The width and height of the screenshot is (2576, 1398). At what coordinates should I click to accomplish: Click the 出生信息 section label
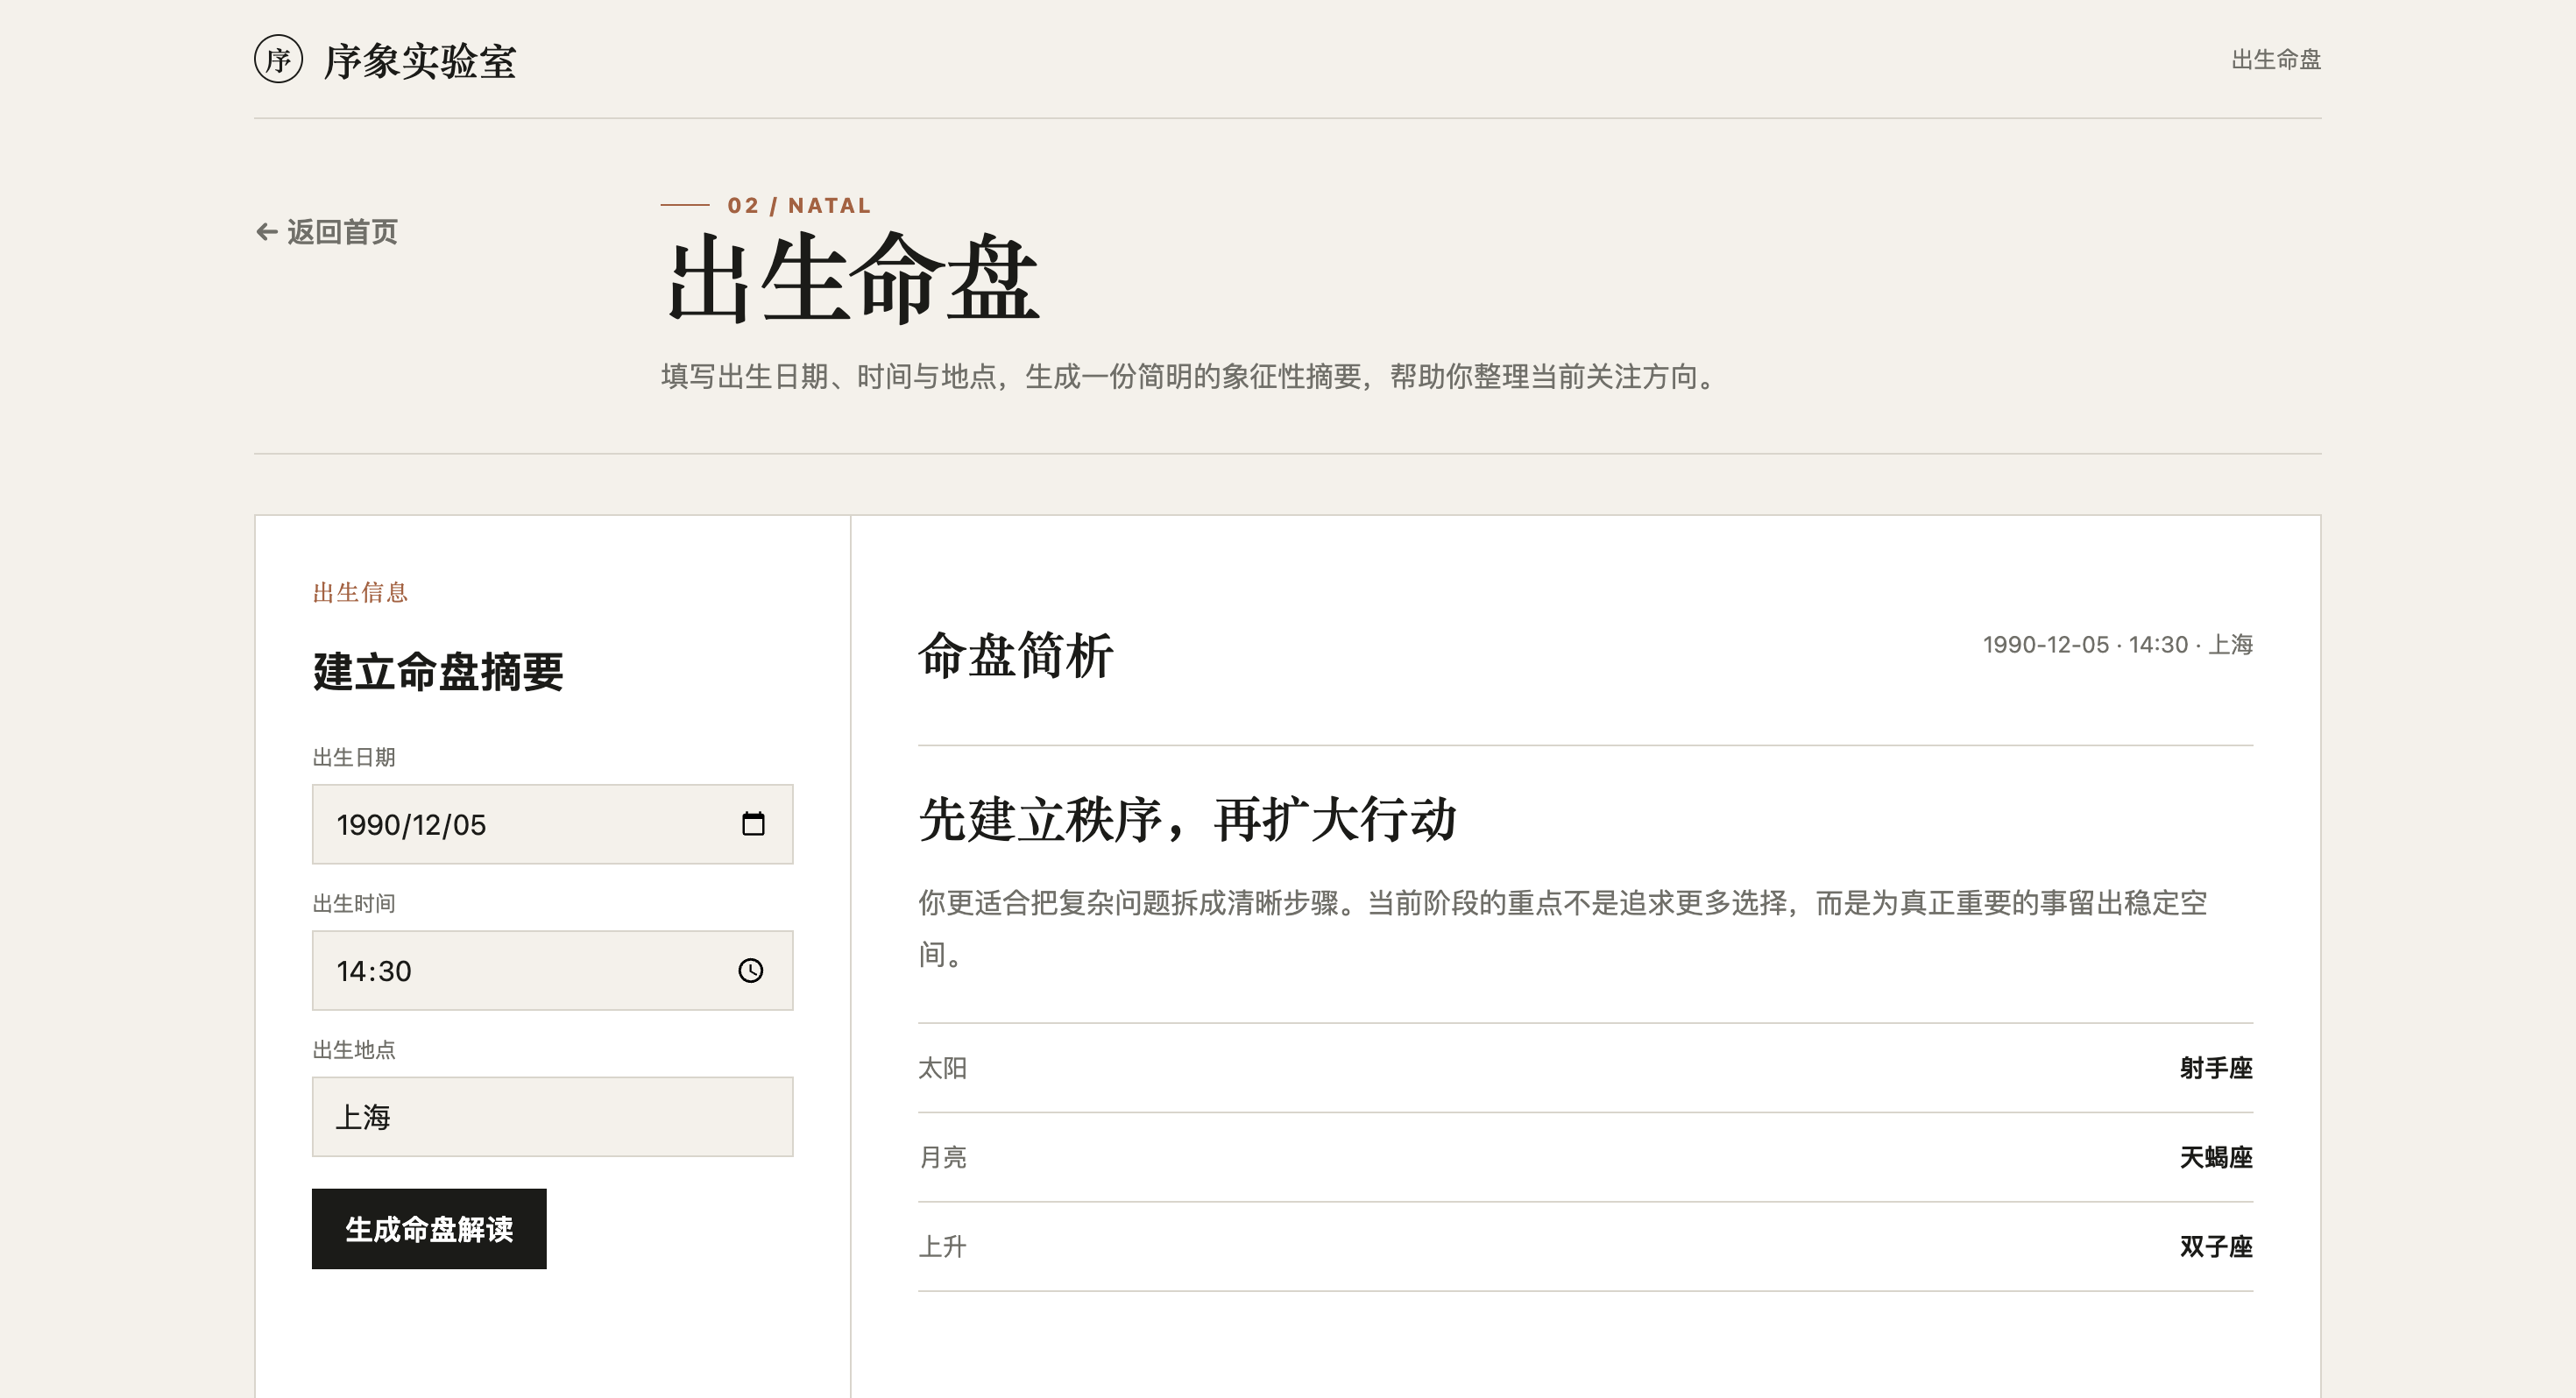pyautogui.click(x=360, y=592)
